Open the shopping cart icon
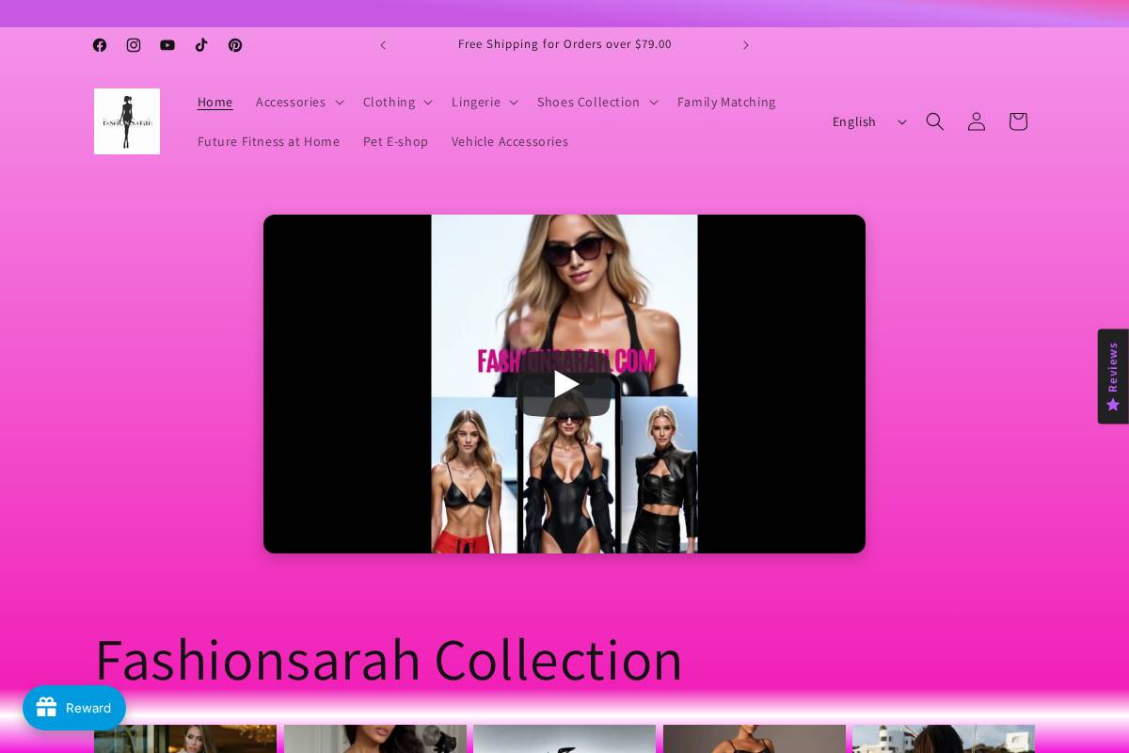 coord(1018,121)
